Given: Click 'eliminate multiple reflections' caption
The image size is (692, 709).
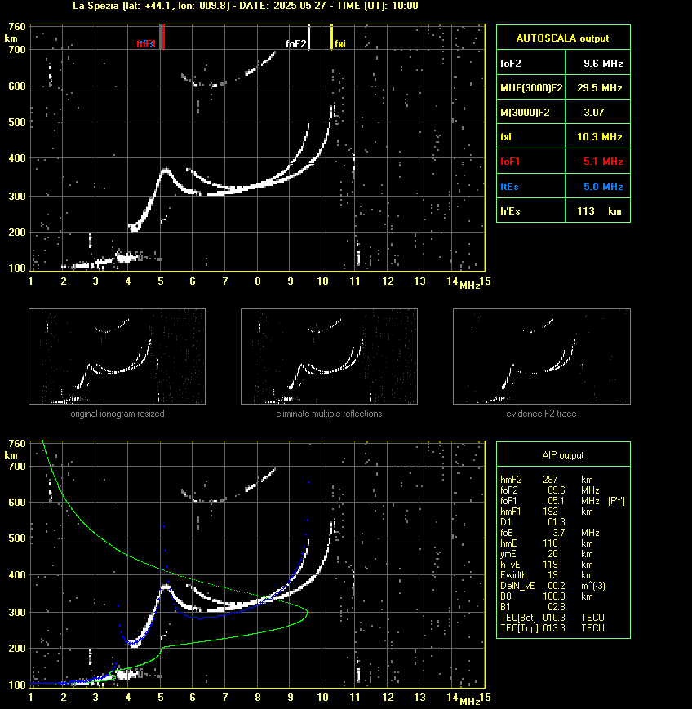Looking at the screenshot, I should point(329,414).
